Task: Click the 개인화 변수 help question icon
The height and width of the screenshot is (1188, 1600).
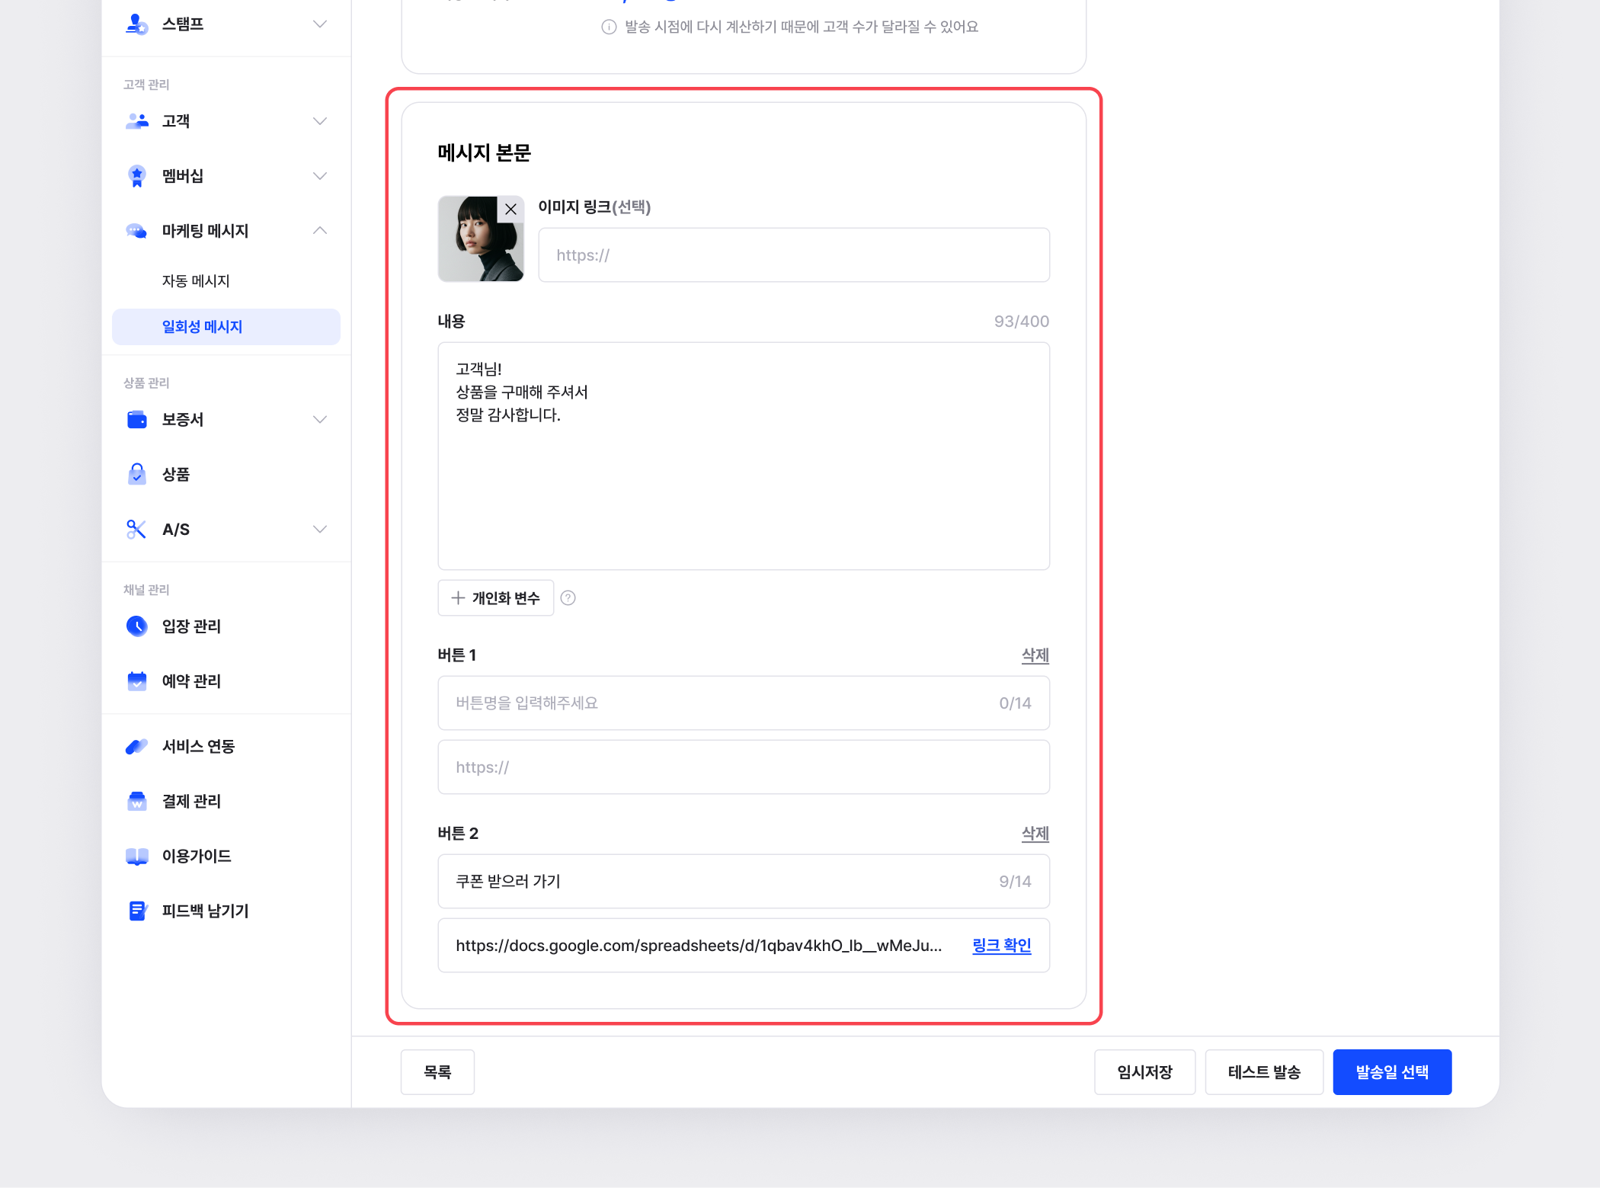Action: [x=568, y=598]
